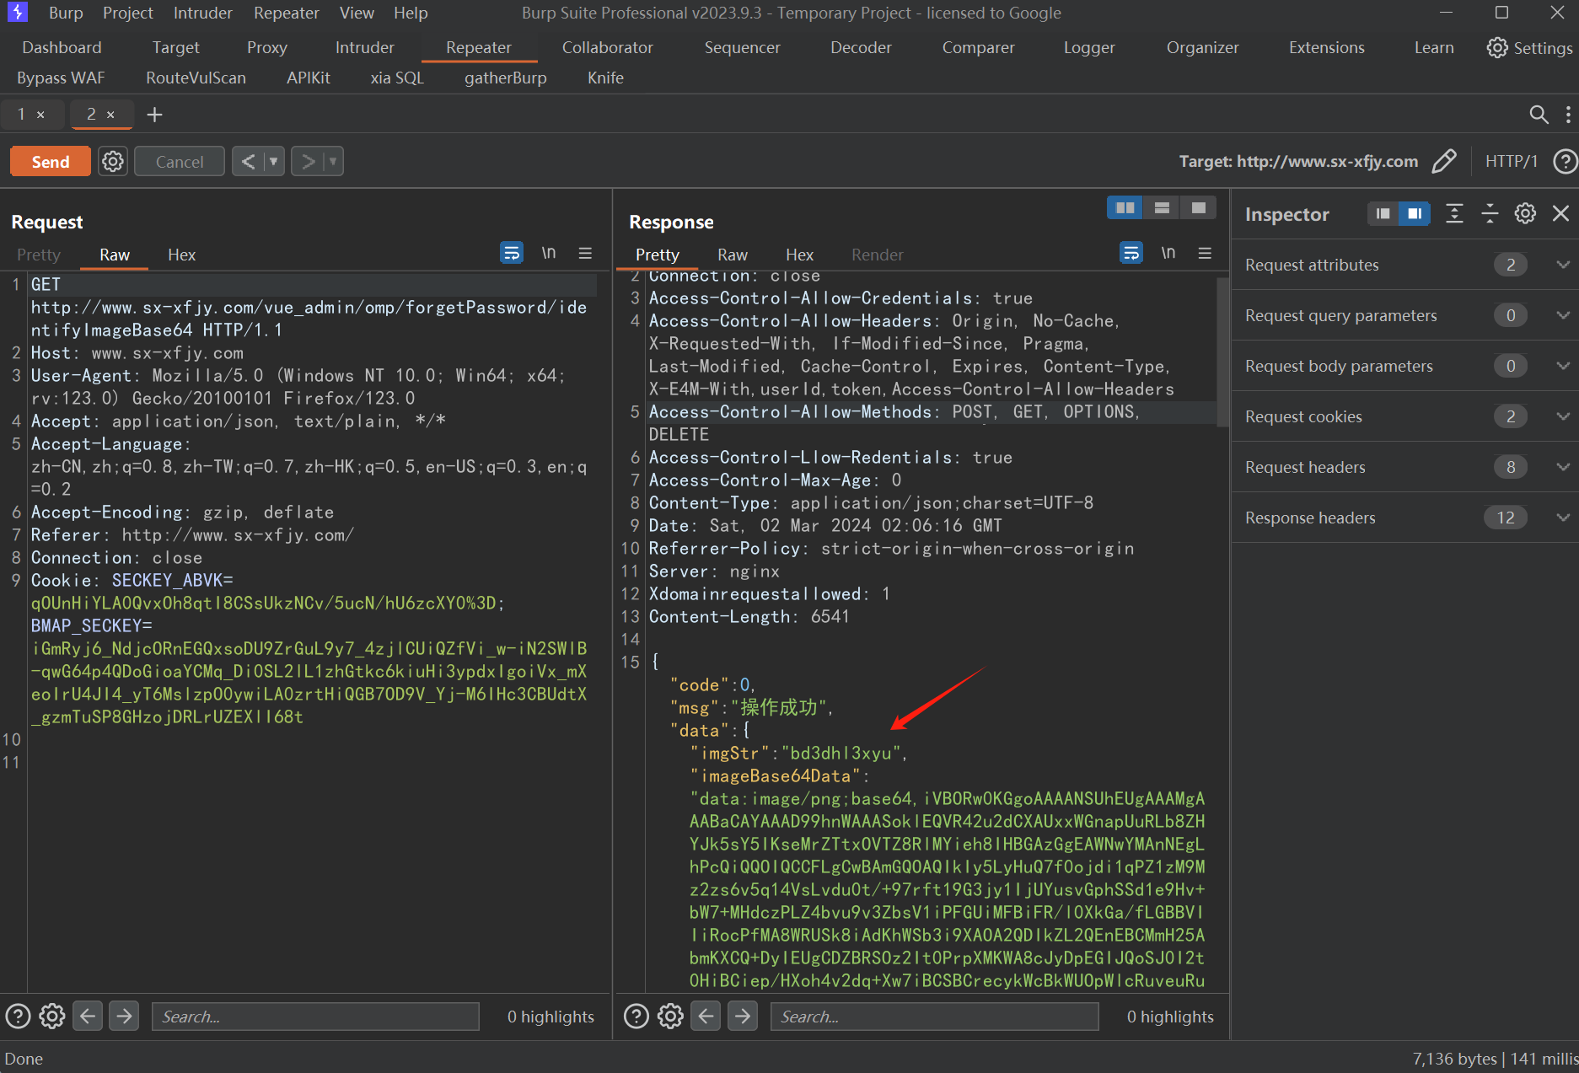Dock Inspector to the right side

(x=1414, y=214)
